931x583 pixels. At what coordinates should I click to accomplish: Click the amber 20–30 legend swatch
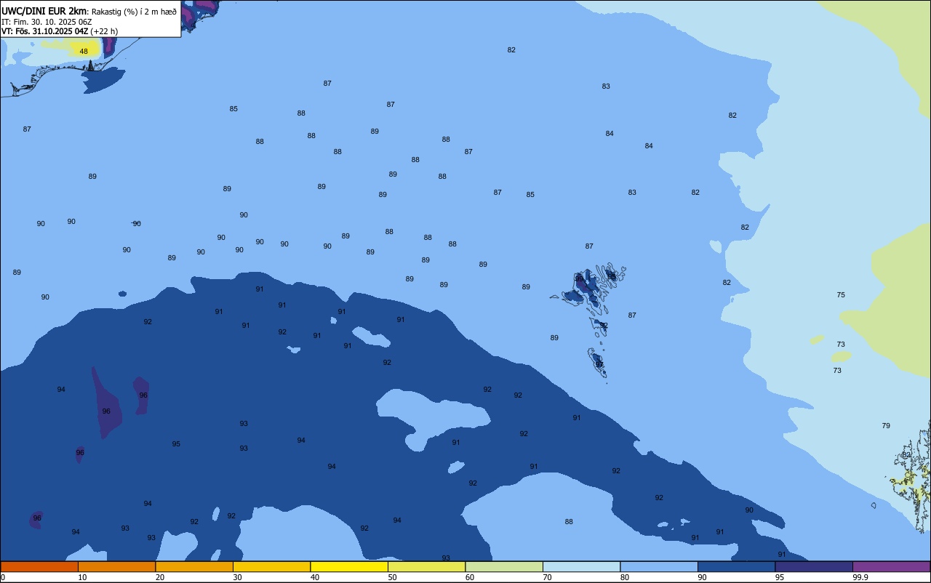[194, 566]
